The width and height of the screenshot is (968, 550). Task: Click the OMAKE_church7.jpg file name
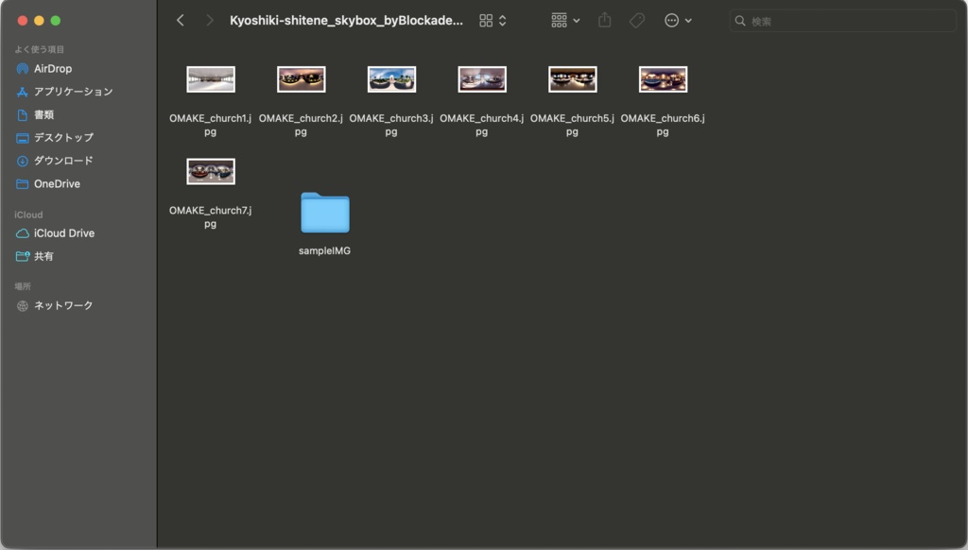pos(211,216)
